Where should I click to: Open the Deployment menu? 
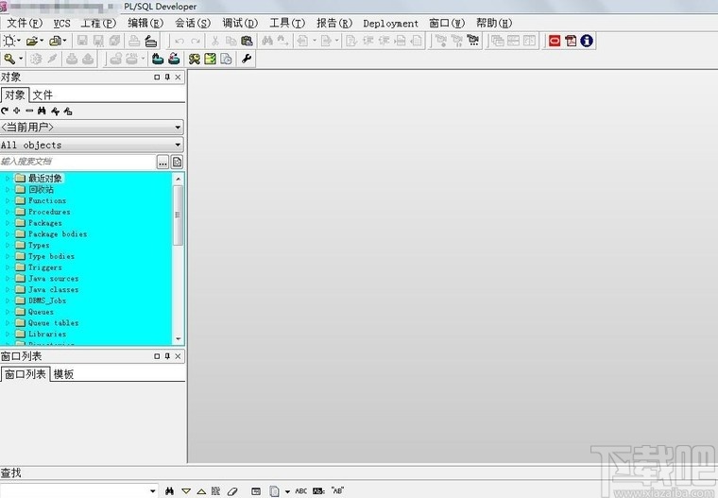pyautogui.click(x=390, y=24)
